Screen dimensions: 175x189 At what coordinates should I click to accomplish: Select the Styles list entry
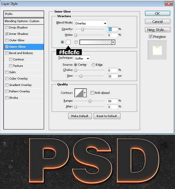click(24, 14)
